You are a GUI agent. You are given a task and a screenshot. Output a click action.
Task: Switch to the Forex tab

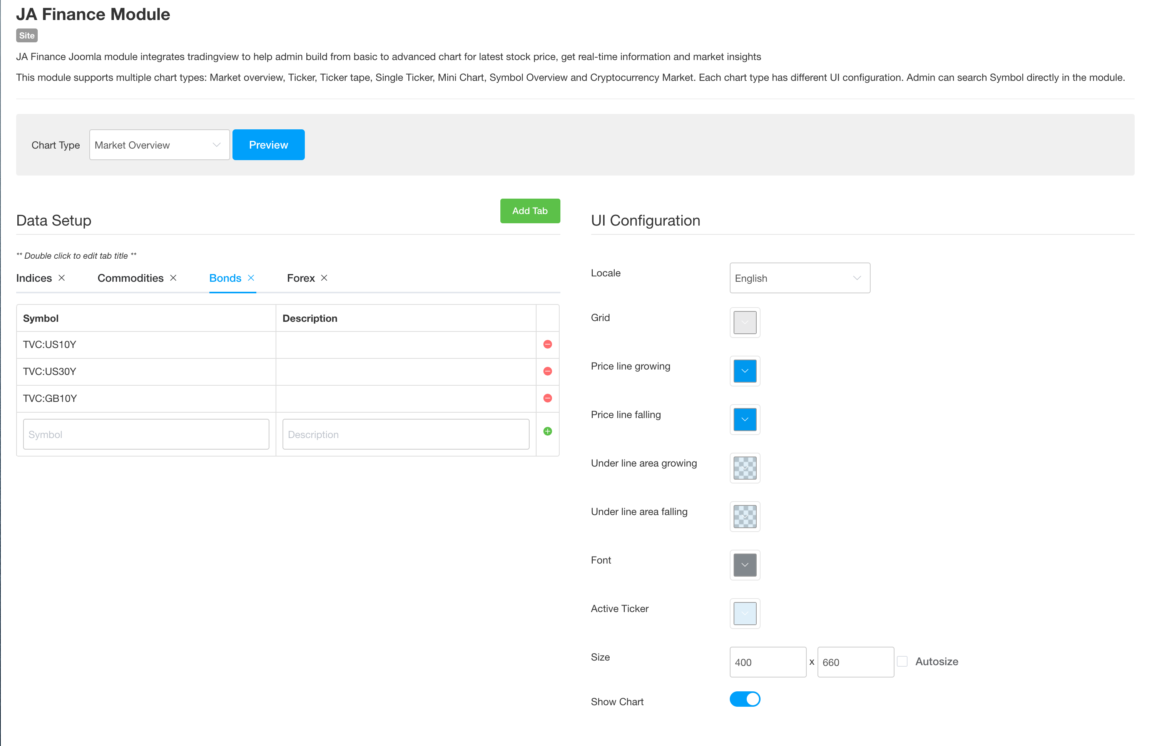(x=301, y=278)
